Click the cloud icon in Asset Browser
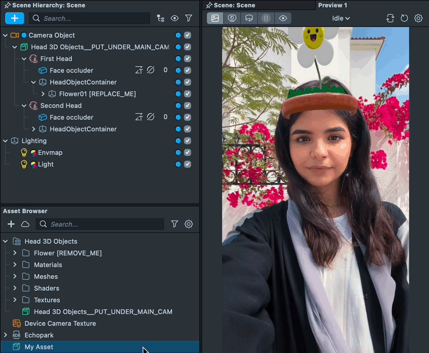The image size is (429, 353). tap(25, 224)
